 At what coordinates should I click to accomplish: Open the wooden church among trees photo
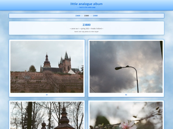click(x=47, y=115)
